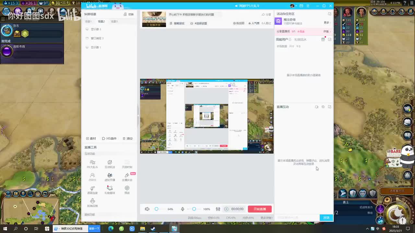Choose the 策略游戏 category selector
The width and height of the screenshot is (415, 233).
(x=177, y=23)
